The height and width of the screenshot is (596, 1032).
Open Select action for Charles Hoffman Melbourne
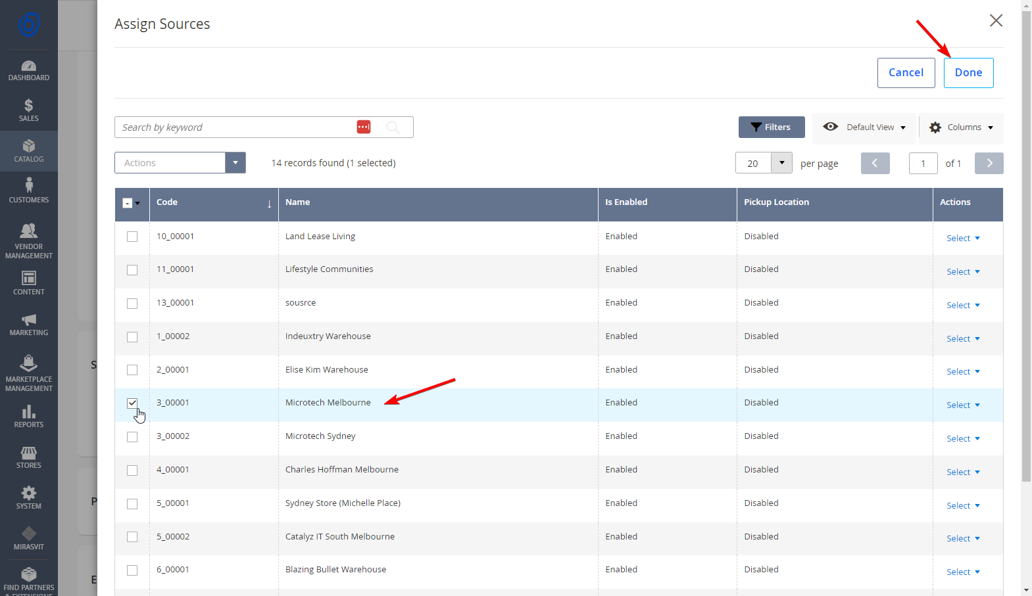pos(963,472)
